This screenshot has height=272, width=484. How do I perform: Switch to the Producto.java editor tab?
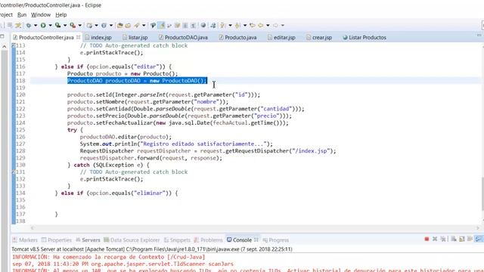click(x=237, y=37)
